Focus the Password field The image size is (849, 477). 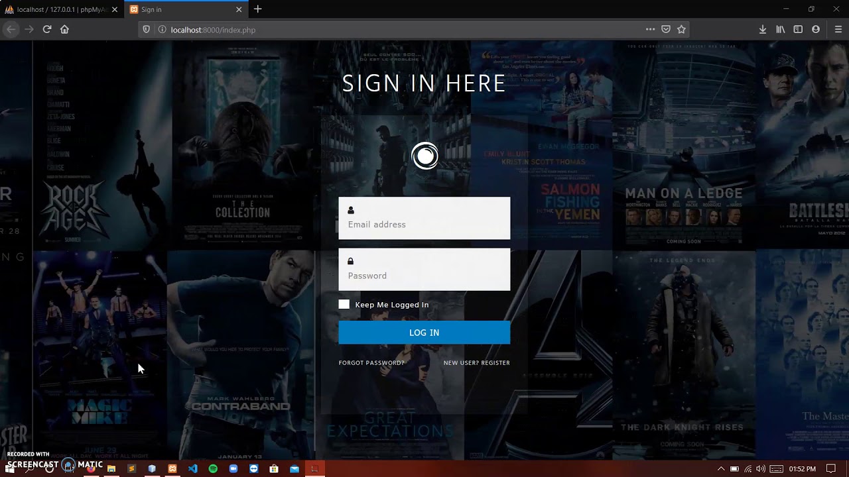click(424, 269)
